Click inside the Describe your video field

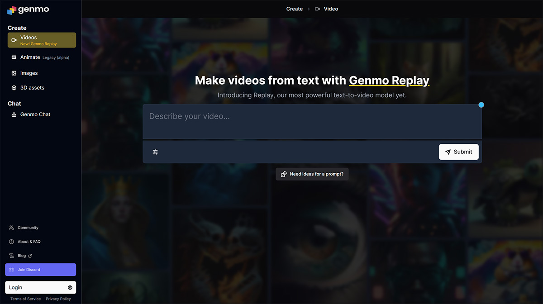(x=312, y=121)
